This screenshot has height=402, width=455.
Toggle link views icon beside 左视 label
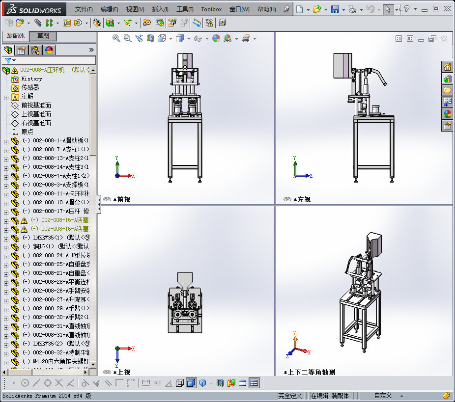[x=287, y=199]
